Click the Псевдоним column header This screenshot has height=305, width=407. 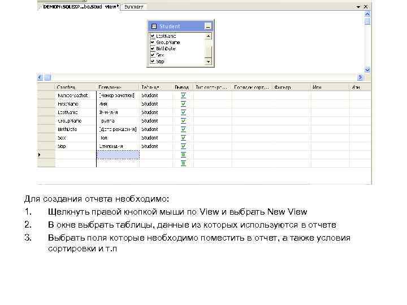click(118, 87)
